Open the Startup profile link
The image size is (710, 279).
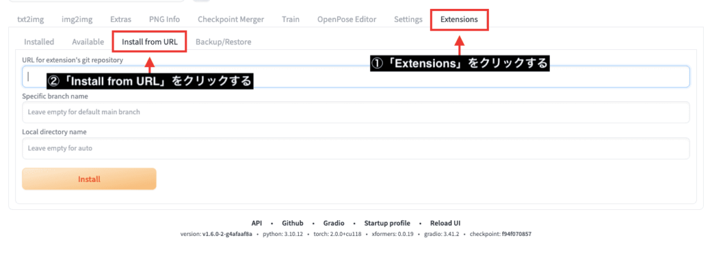coord(387,223)
